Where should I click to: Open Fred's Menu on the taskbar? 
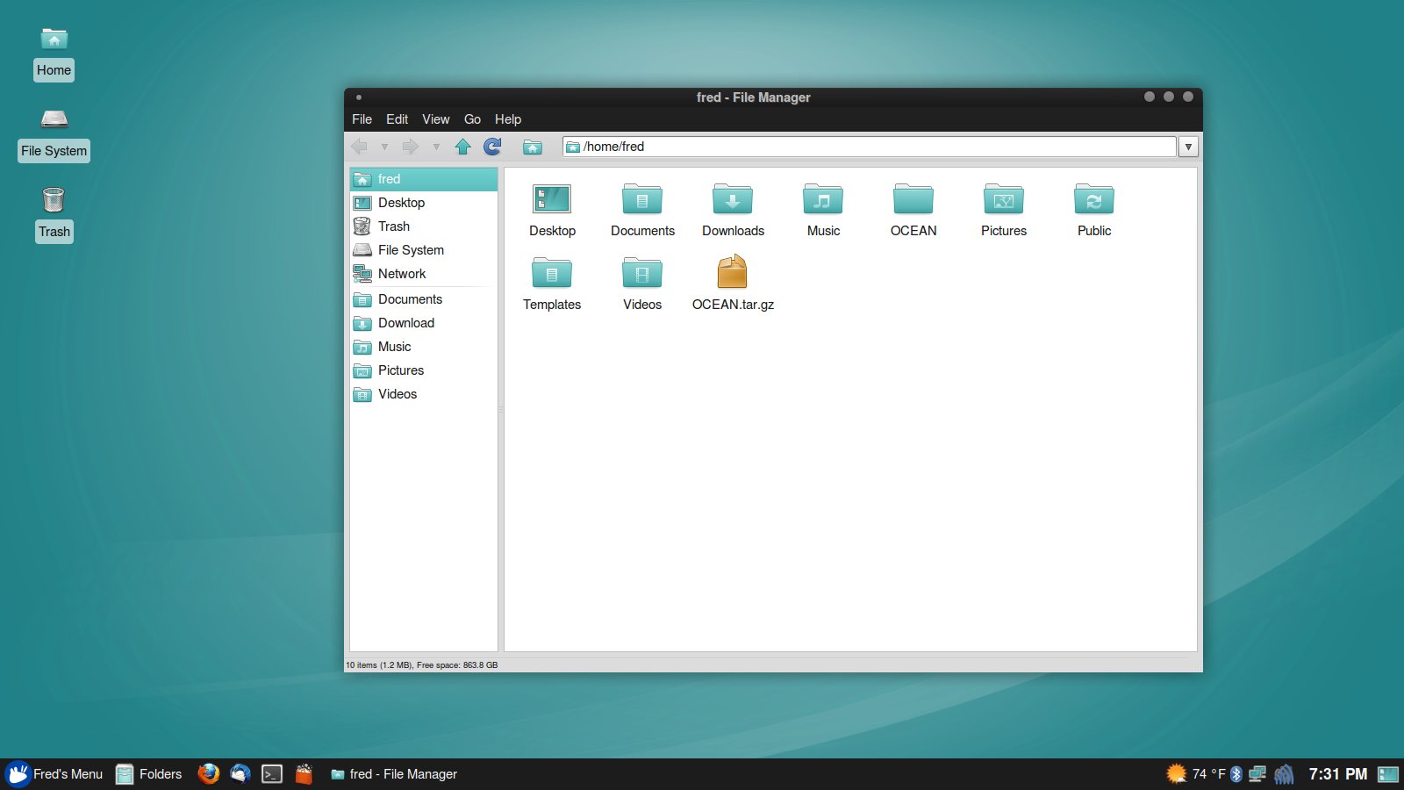[54, 774]
